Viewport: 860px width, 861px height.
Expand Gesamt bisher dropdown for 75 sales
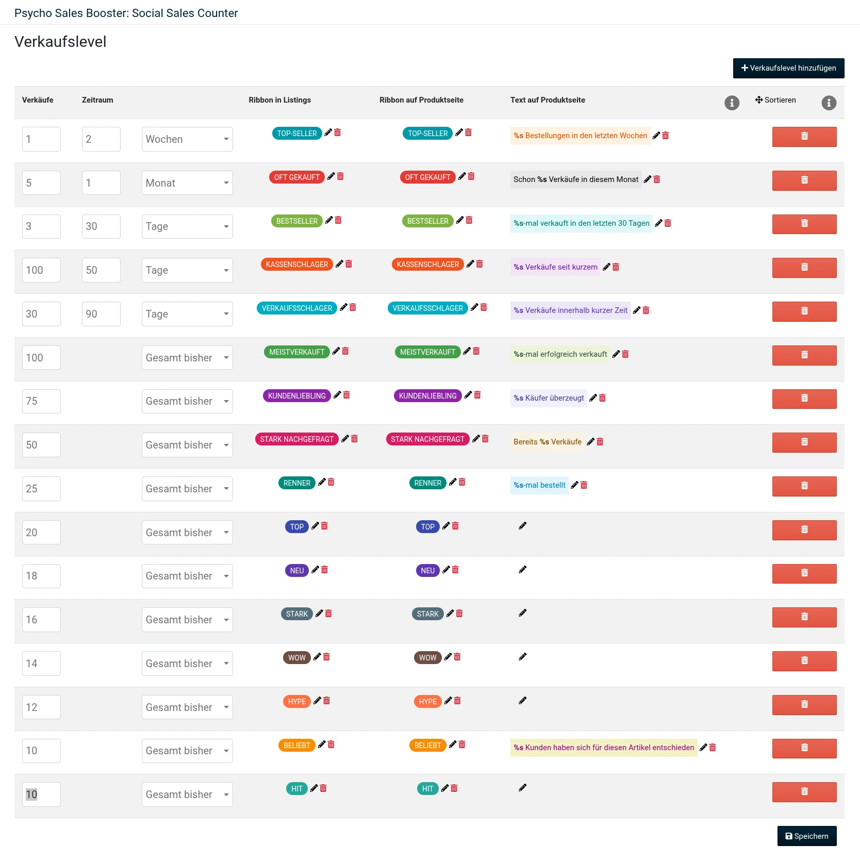pos(187,401)
